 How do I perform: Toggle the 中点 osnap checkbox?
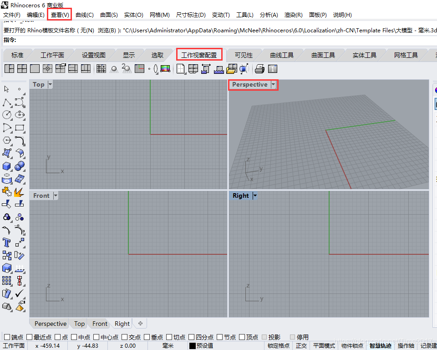pyautogui.click(x=74, y=337)
